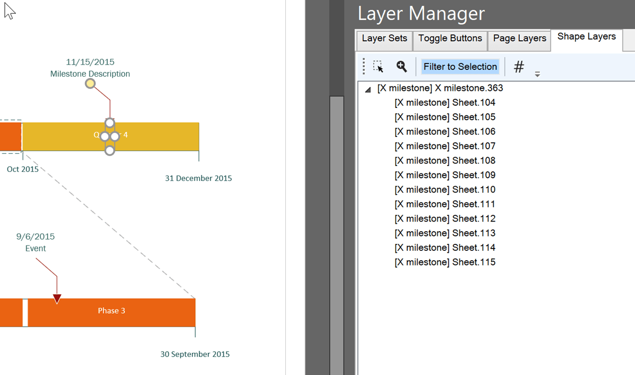Click the # shape numbering icon
Viewport: 635px width, 375px height.
pos(519,67)
